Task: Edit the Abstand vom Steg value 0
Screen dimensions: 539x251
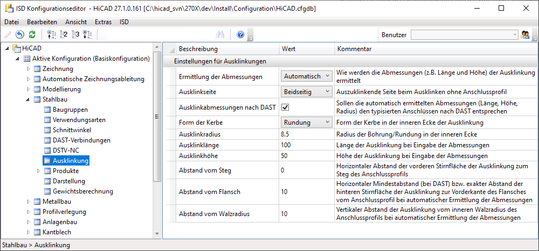Action: pyautogui.click(x=307, y=170)
